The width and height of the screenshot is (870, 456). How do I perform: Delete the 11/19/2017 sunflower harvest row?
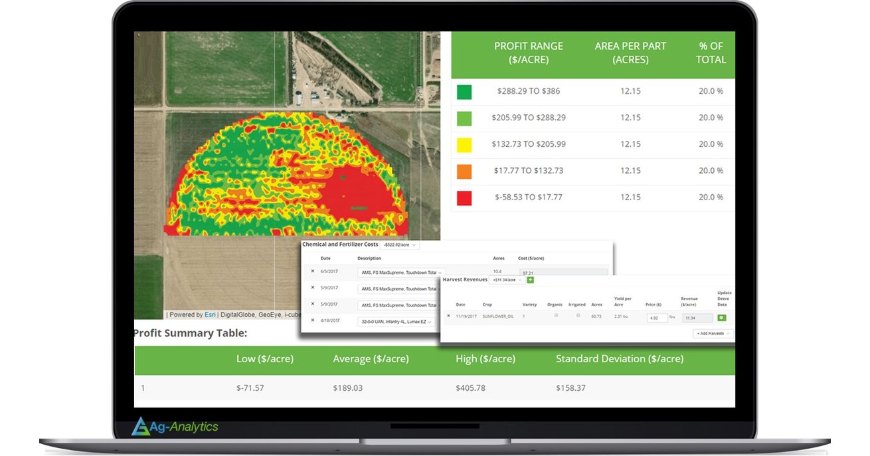click(x=449, y=316)
